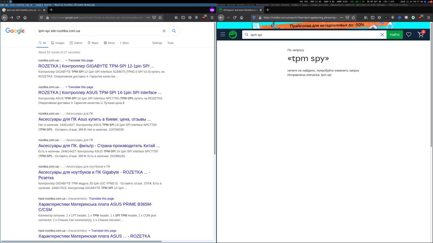Switch to Google Maps tab
Screen dimensions: 433x243
(x=93, y=43)
